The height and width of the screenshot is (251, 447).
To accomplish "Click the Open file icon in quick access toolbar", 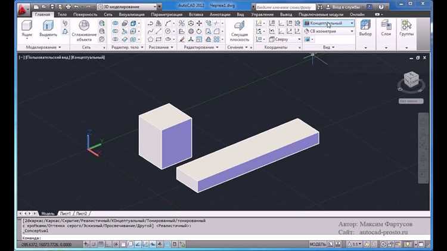I will pos(44,7).
